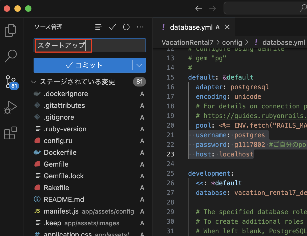This screenshot has height=236, width=307.
Task: Click the info icon beside README.md
Action: [x=37, y=199]
